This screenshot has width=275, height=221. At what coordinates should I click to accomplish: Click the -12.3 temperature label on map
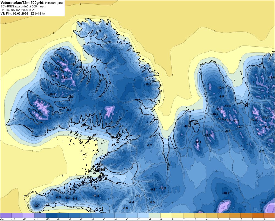(x=64, y=78)
